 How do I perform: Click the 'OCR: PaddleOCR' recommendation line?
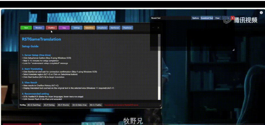(x=53, y=97)
